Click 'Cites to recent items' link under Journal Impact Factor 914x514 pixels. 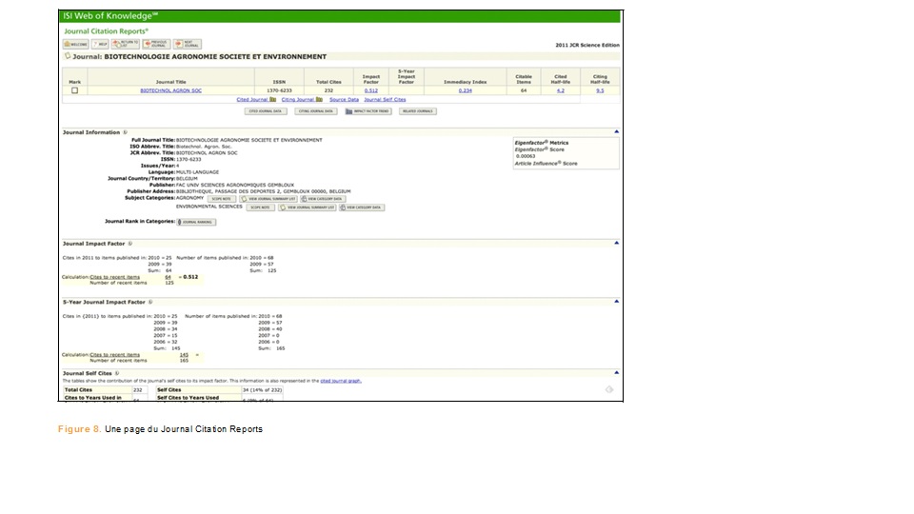point(115,277)
